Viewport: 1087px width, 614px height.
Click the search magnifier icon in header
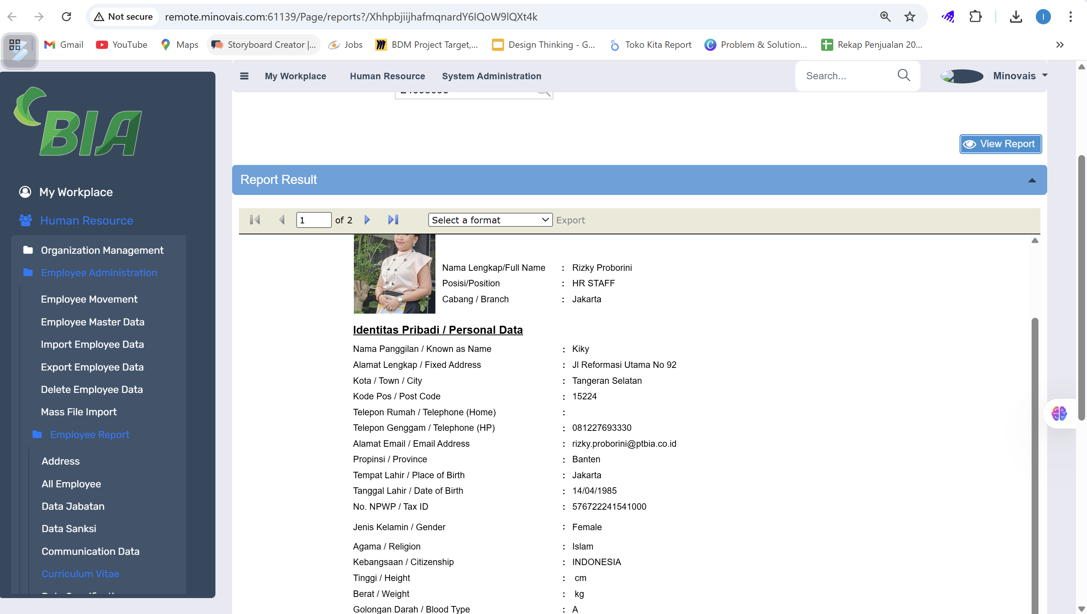(903, 75)
